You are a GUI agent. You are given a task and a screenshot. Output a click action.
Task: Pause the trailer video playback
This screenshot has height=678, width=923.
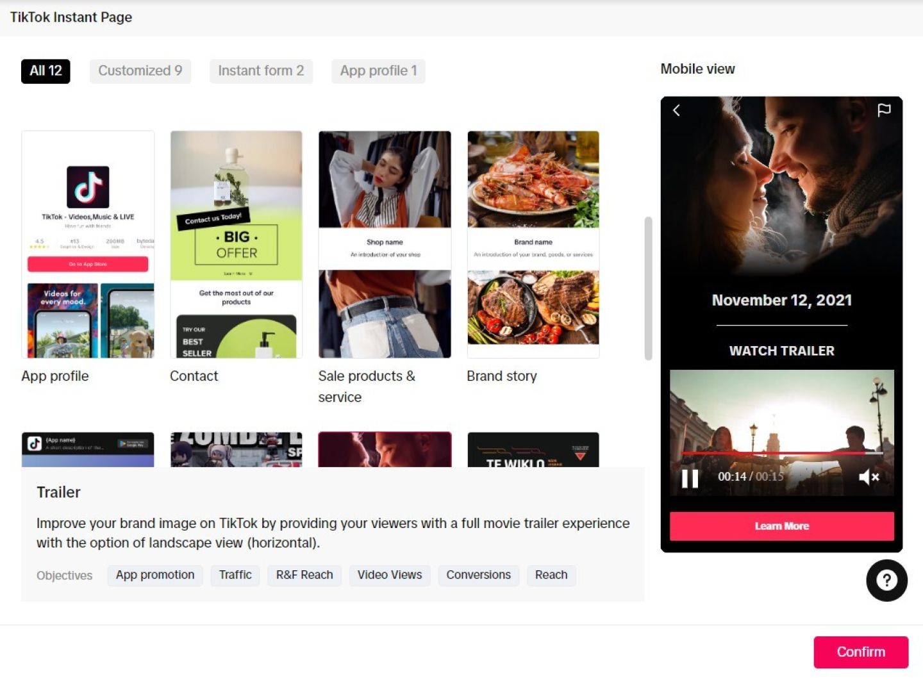pos(690,478)
